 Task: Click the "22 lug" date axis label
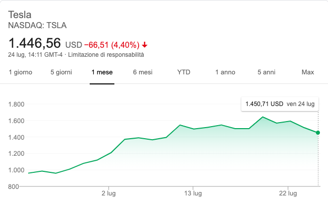point(288,193)
